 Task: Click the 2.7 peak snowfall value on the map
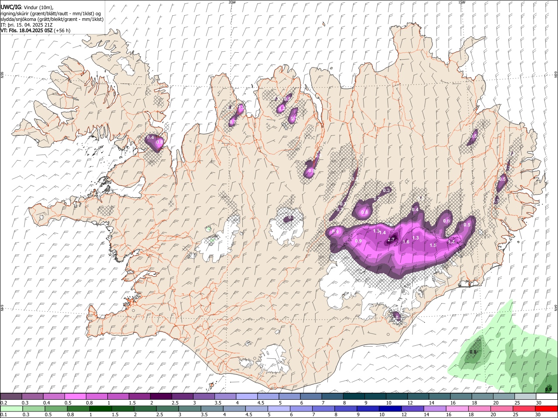click(391, 239)
